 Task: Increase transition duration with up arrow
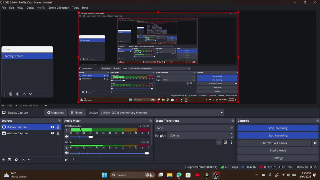point(231,134)
